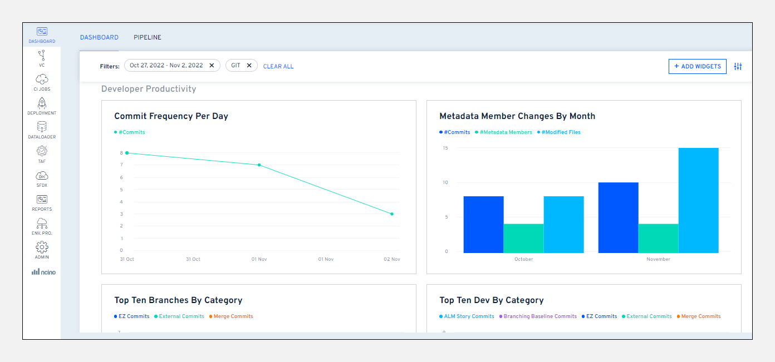The width and height of the screenshot is (775, 362).
Task: Switch to the Pipeline tab
Action: 148,37
